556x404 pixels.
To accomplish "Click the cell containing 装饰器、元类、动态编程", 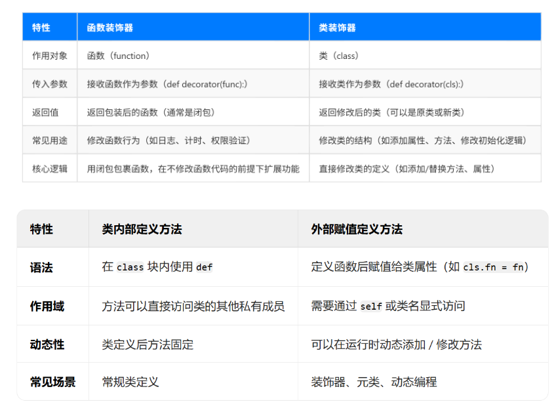I will pyautogui.click(x=374, y=381).
